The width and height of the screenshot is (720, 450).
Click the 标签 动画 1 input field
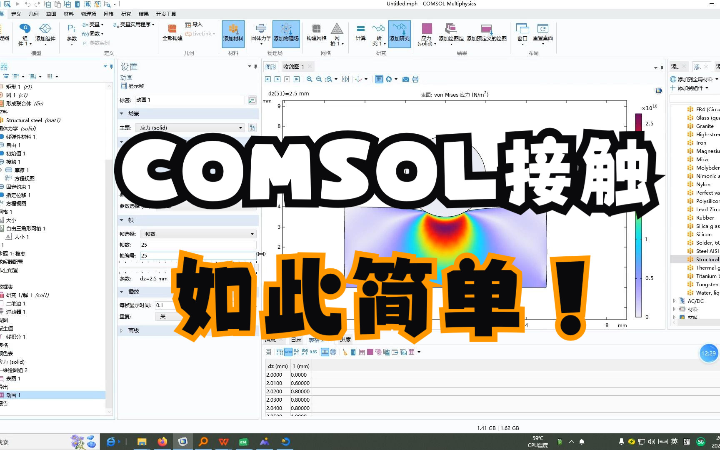click(x=190, y=100)
